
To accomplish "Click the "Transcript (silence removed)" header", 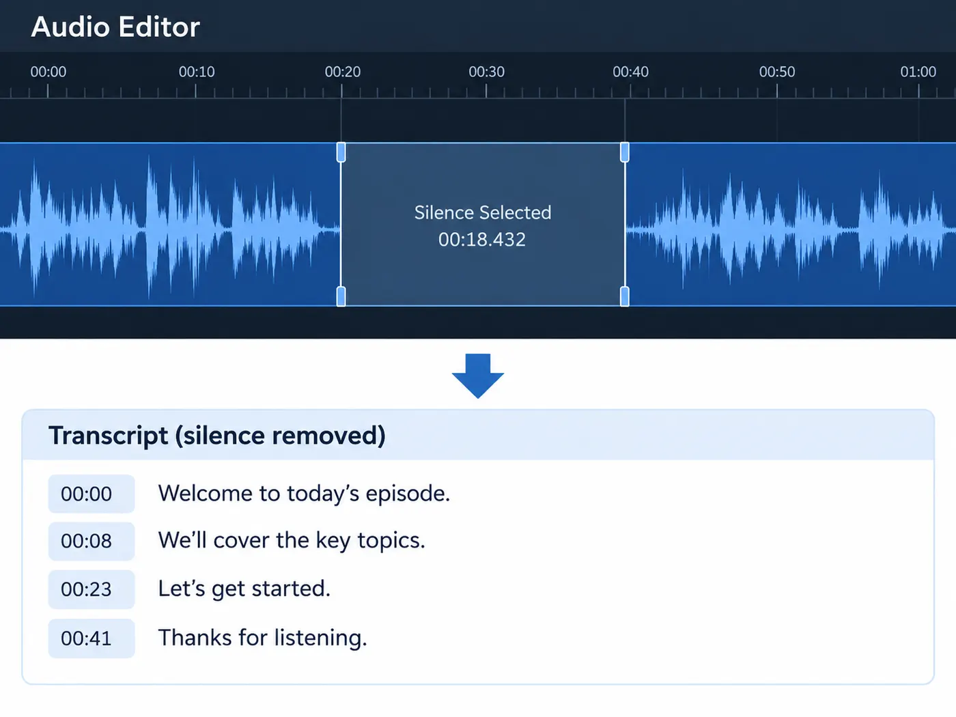I will 217,436.
